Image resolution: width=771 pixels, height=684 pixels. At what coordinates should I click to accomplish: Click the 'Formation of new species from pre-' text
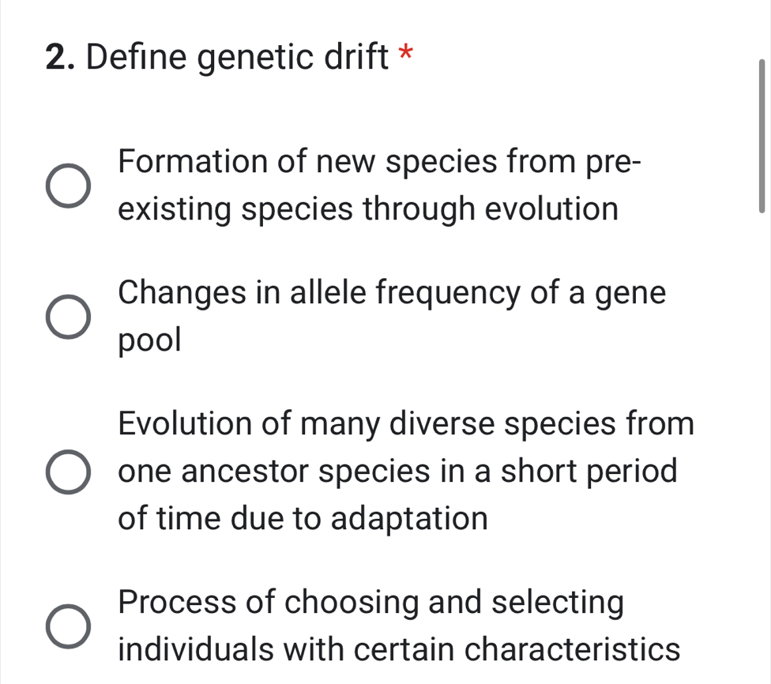(x=379, y=162)
